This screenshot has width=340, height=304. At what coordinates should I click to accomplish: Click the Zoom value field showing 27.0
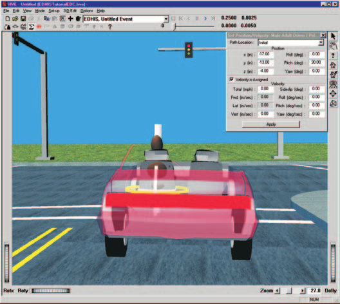pyautogui.click(x=315, y=290)
